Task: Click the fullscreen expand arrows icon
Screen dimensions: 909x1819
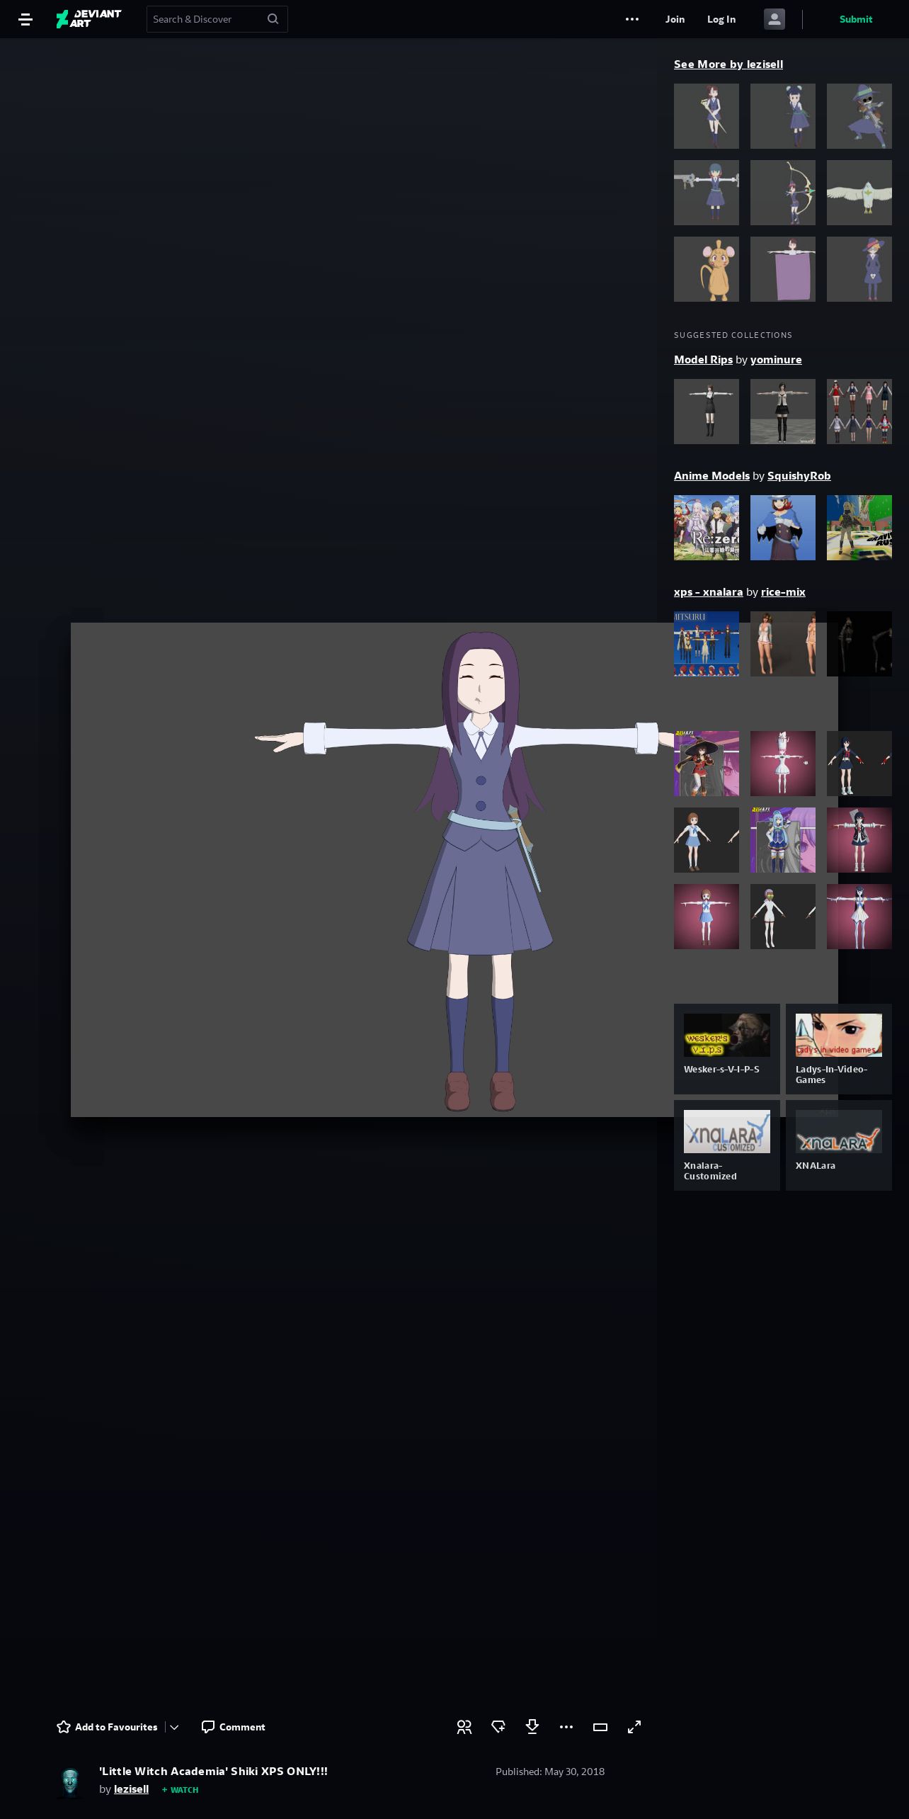Action: [x=634, y=1727]
